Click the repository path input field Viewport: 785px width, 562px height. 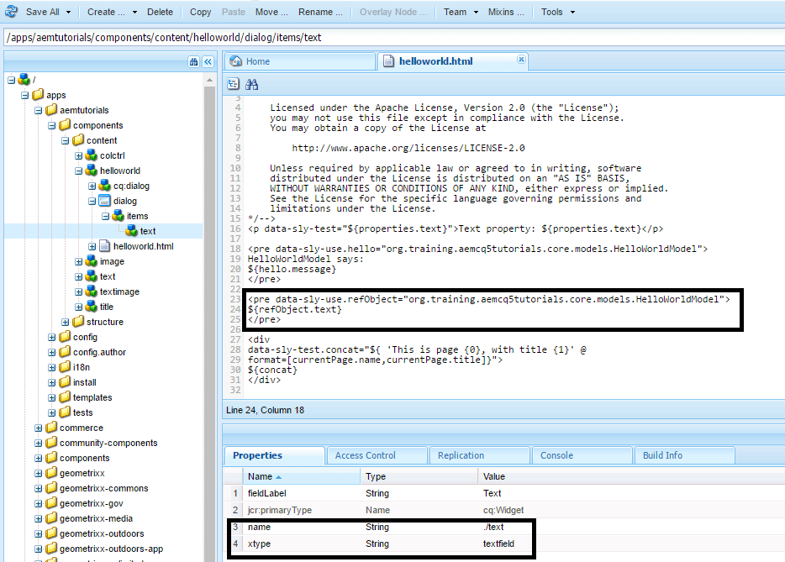click(394, 38)
